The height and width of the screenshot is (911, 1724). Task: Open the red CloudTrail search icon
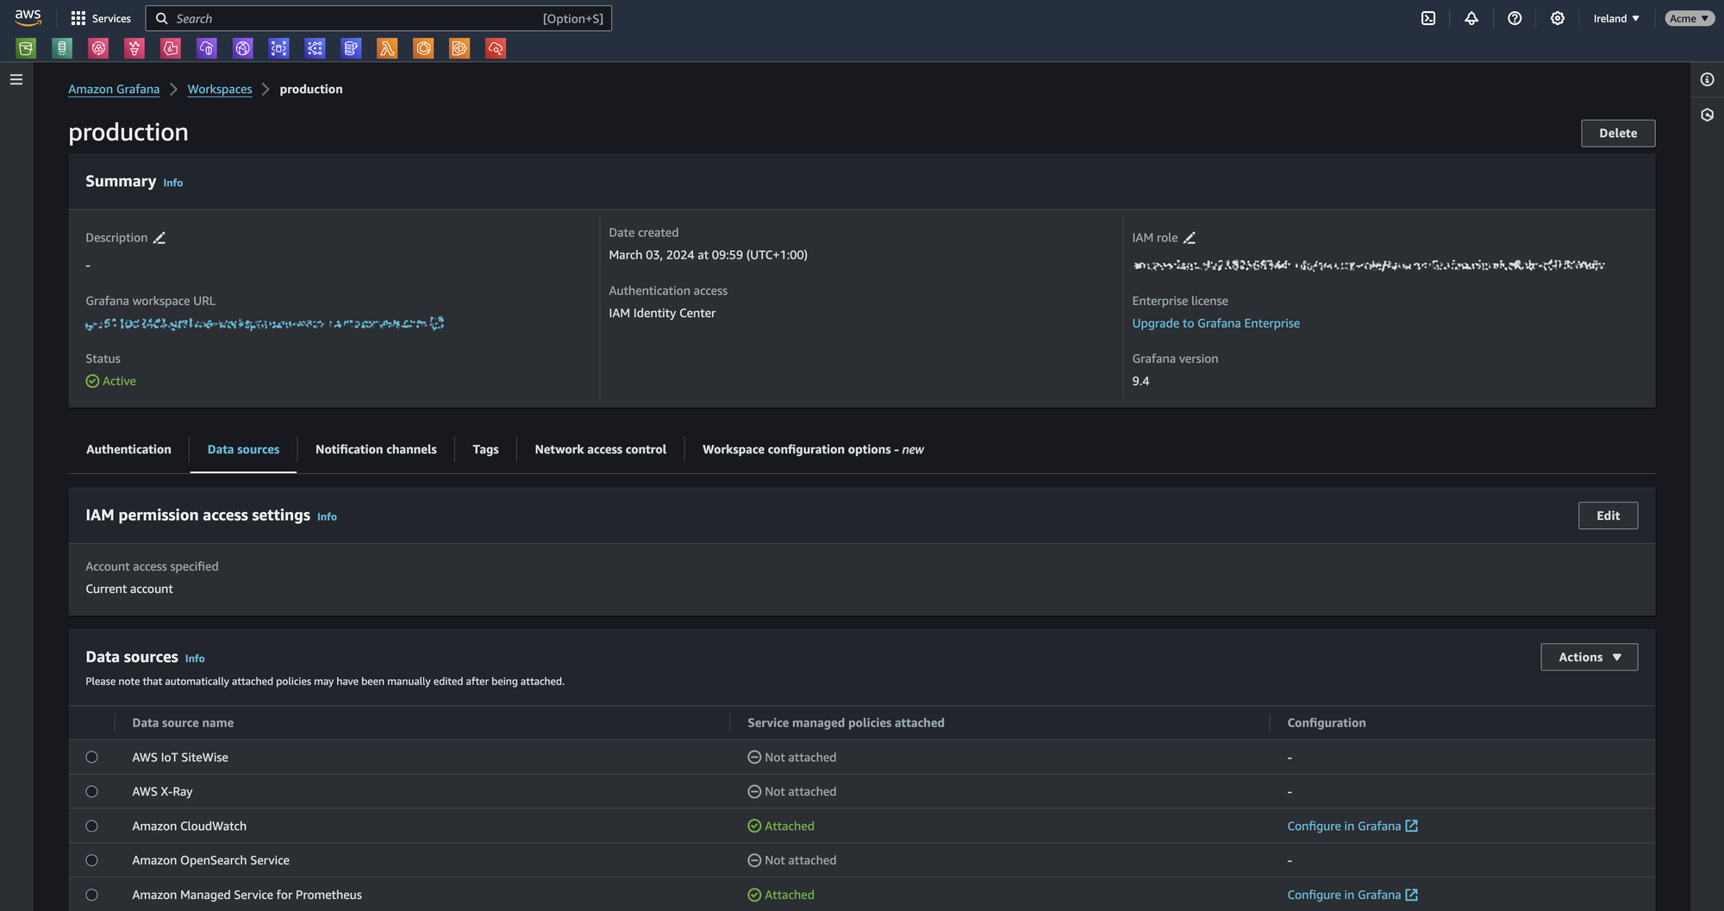pyautogui.click(x=496, y=48)
